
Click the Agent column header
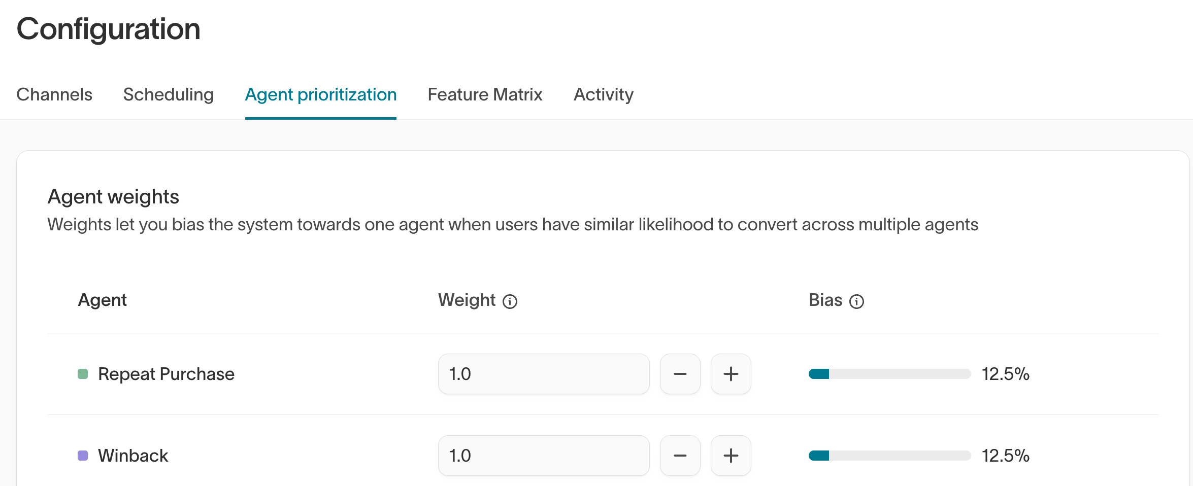(102, 300)
